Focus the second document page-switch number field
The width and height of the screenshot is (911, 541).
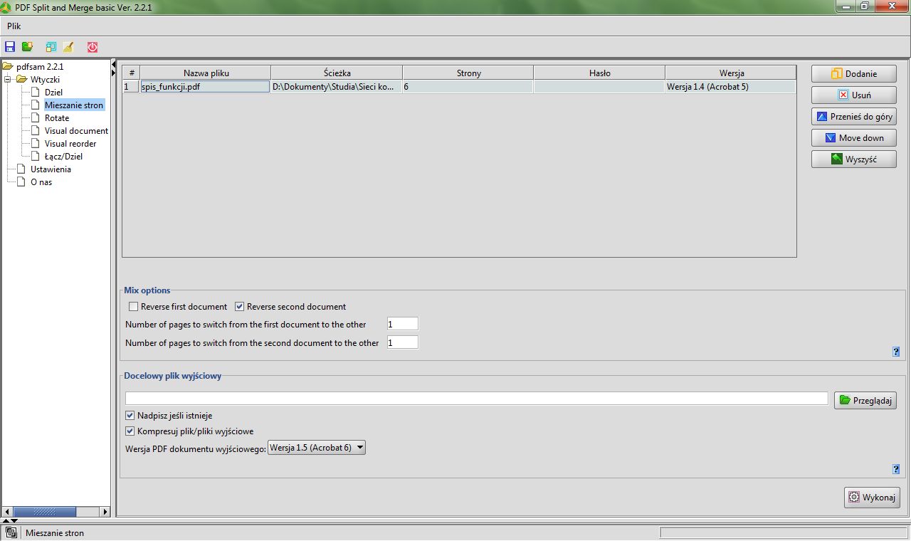click(x=402, y=342)
